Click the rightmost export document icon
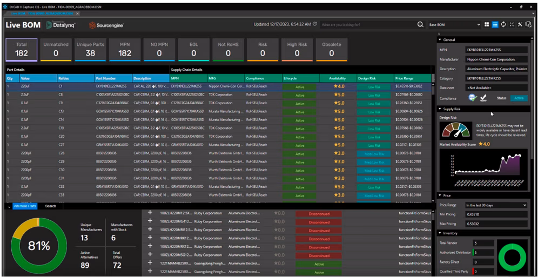Screen dimensions: 538x277 (x=528, y=24)
